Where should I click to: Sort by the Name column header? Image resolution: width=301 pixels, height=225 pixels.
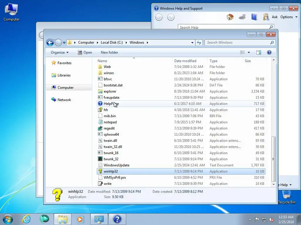coord(102,61)
